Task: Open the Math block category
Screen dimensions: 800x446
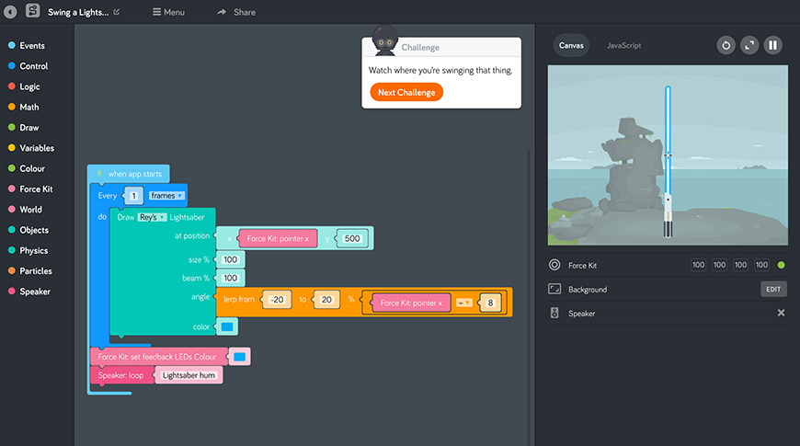Action: pyautogui.click(x=24, y=107)
